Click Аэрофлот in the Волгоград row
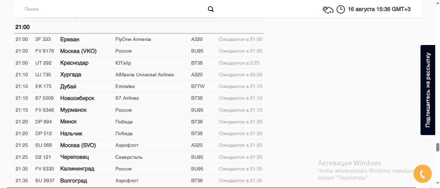440x188 pixels. [127, 180]
